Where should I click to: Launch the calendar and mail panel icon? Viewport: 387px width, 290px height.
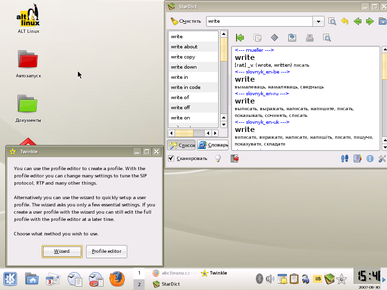point(53,279)
